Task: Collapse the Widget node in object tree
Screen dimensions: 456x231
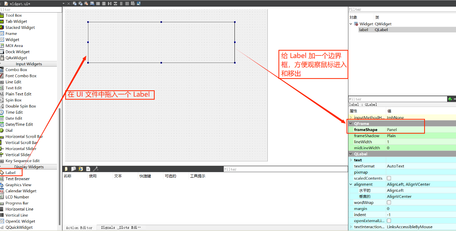Action: [x=351, y=24]
